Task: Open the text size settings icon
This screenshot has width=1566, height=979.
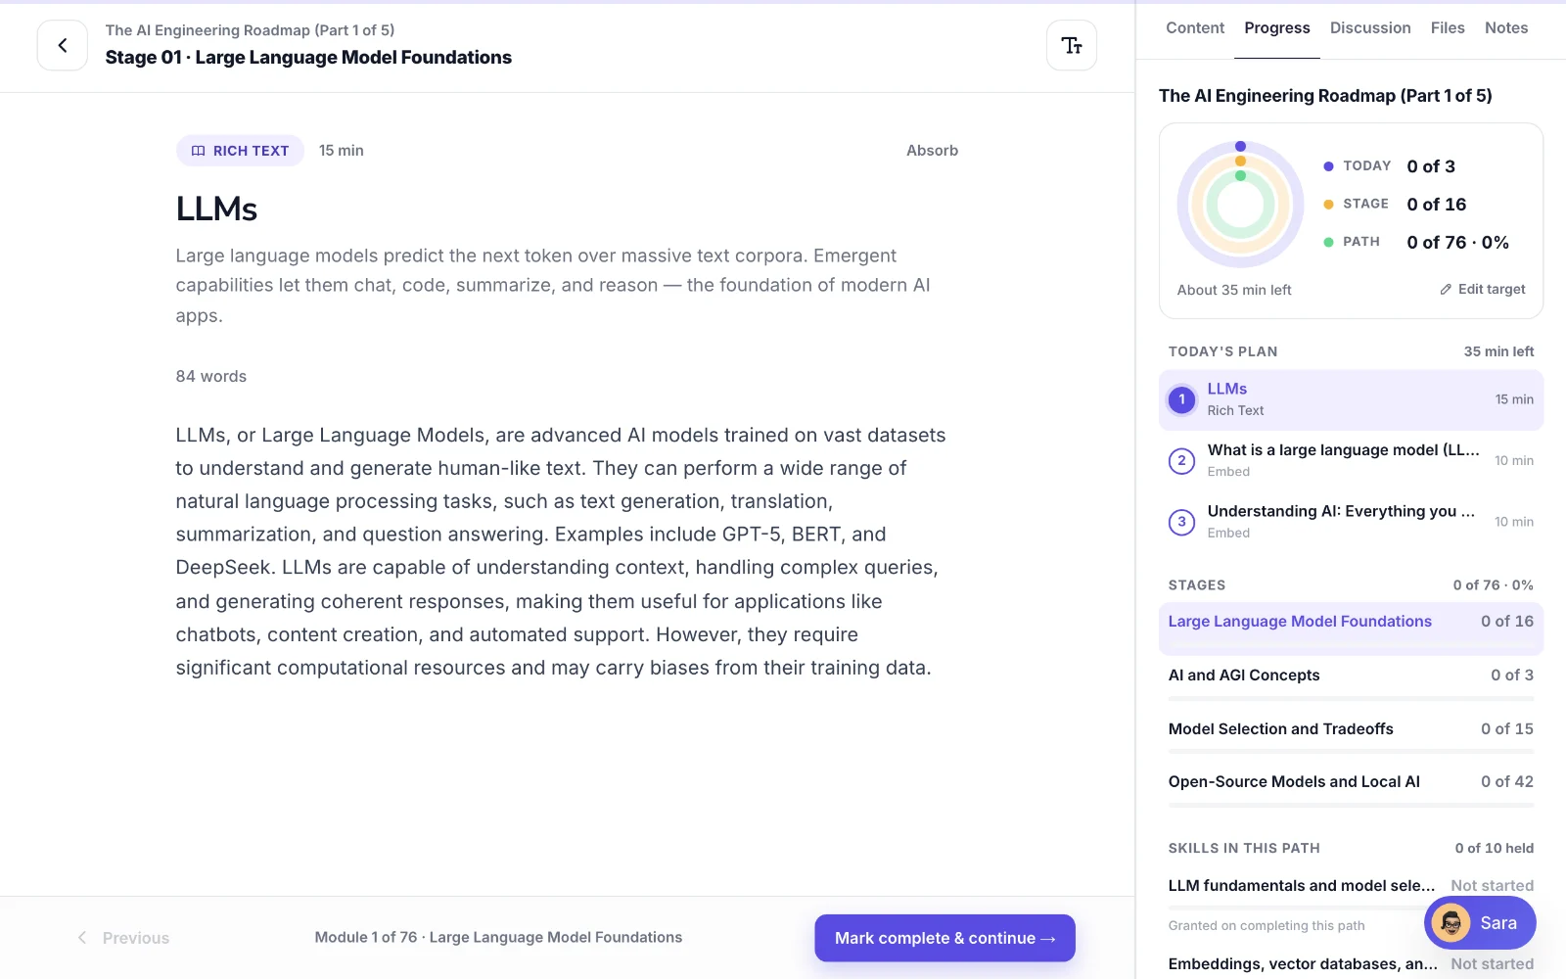Action: click(x=1072, y=45)
